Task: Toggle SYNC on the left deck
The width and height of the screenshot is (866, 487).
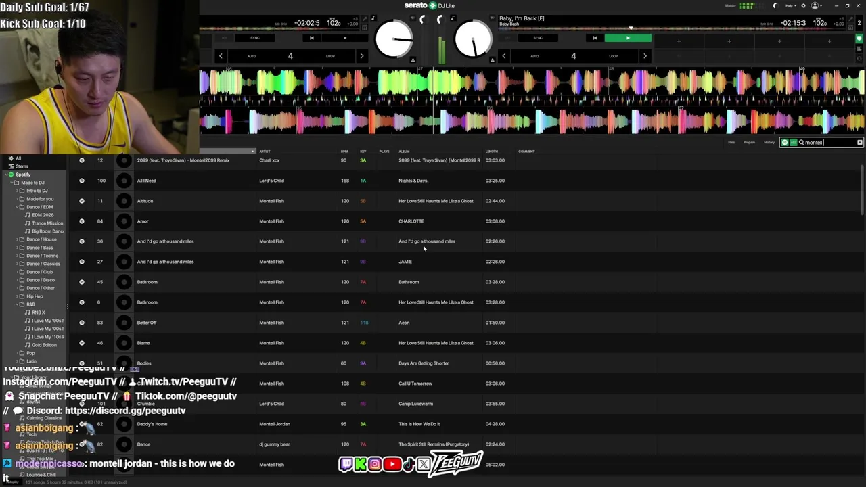Action: [x=255, y=38]
